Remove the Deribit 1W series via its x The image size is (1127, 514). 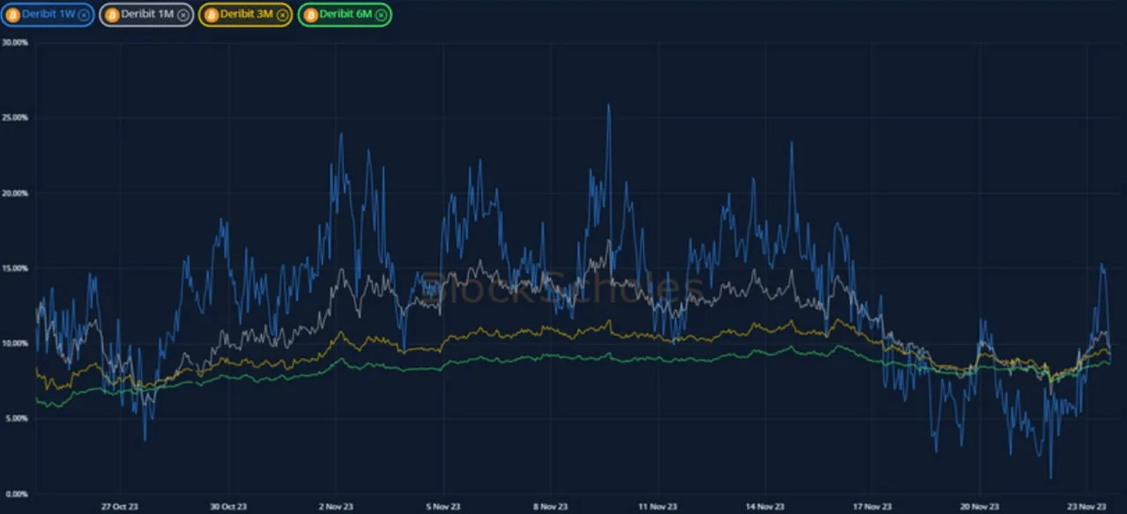pyautogui.click(x=84, y=15)
